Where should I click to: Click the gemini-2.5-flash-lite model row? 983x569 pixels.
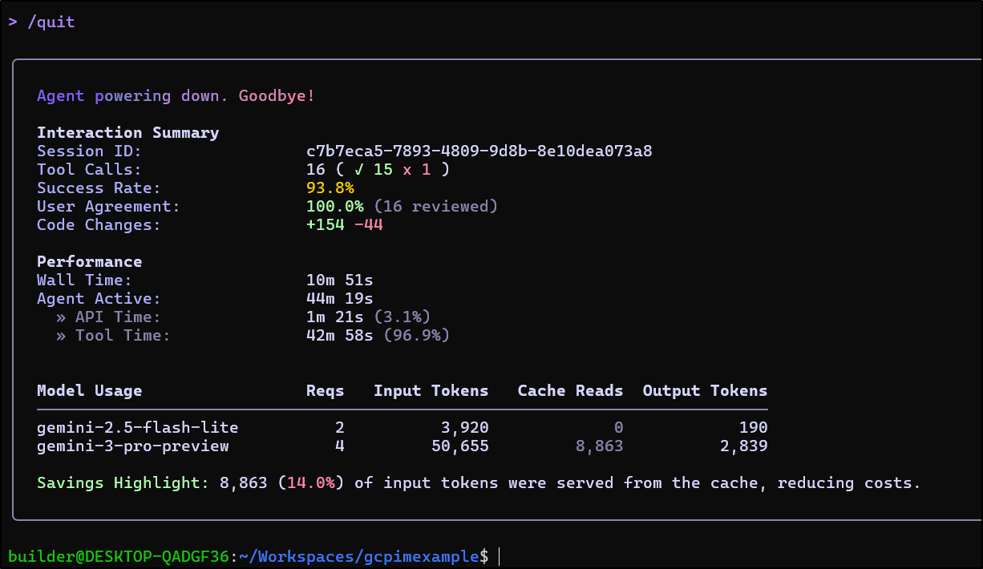[x=137, y=428]
